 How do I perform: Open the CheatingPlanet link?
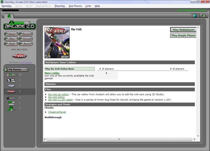pos(57,112)
